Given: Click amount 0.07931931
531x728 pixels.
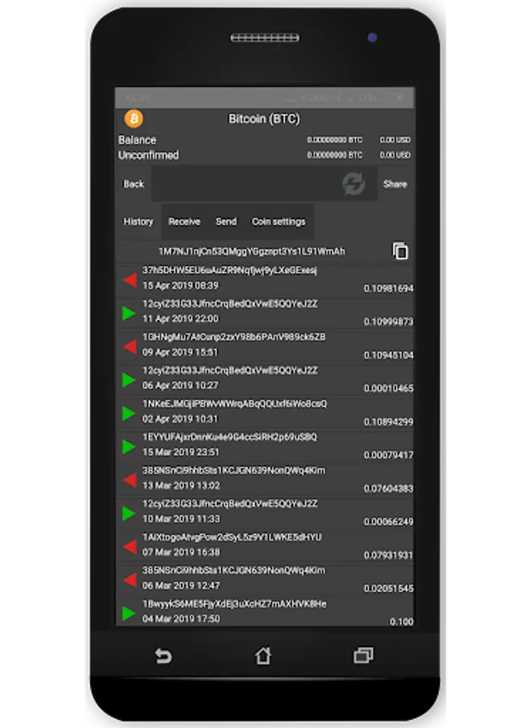Looking at the screenshot, I should [389, 555].
